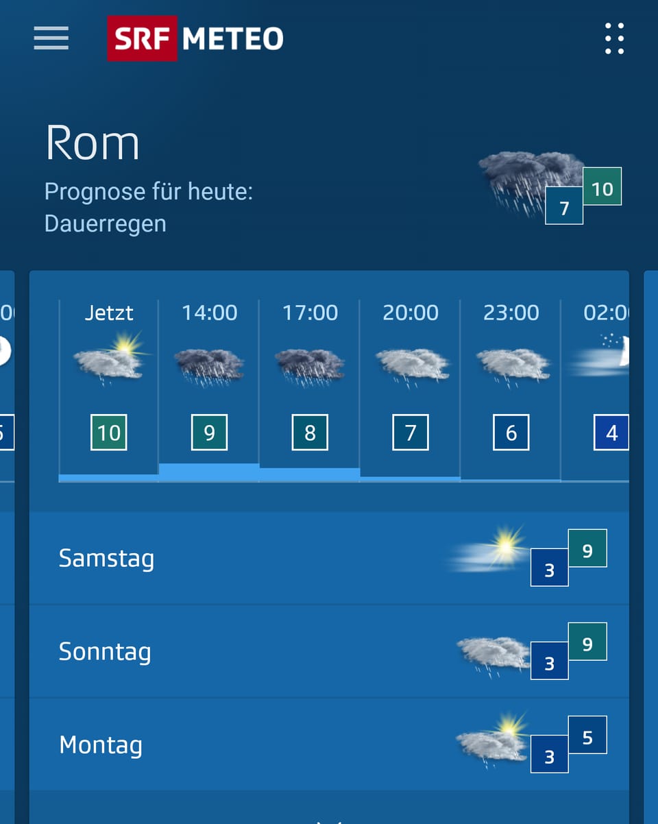Select the partly sunny icon for Montag
The width and height of the screenshot is (658, 824).
tap(493, 740)
